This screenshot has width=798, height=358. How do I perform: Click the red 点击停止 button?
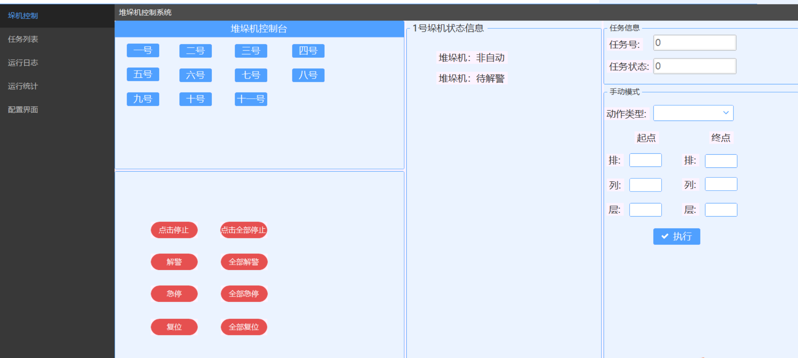click(x=174, y=230)
